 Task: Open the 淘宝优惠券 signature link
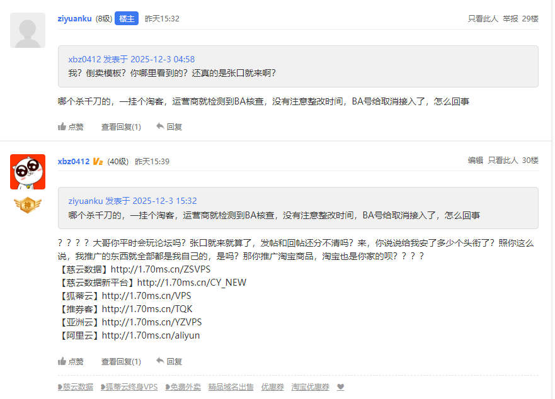[309, 387]
